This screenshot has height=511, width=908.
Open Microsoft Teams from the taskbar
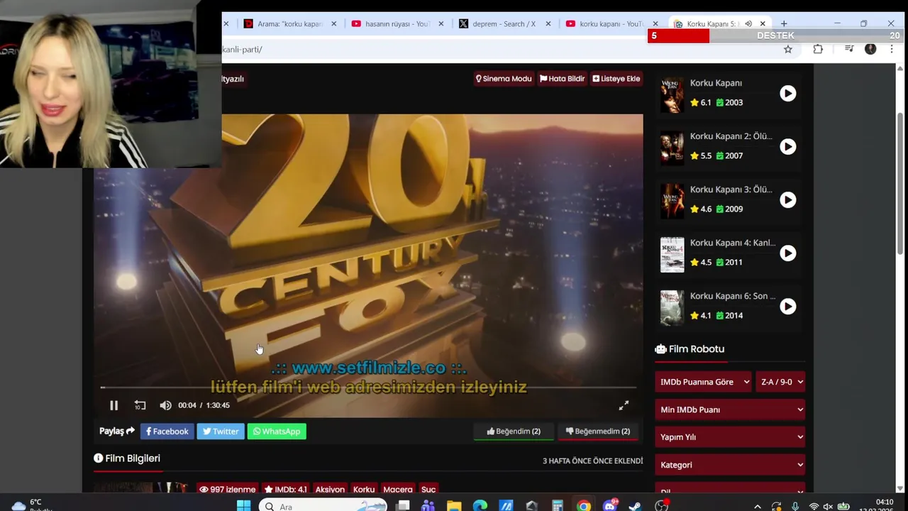coord(428,506)
